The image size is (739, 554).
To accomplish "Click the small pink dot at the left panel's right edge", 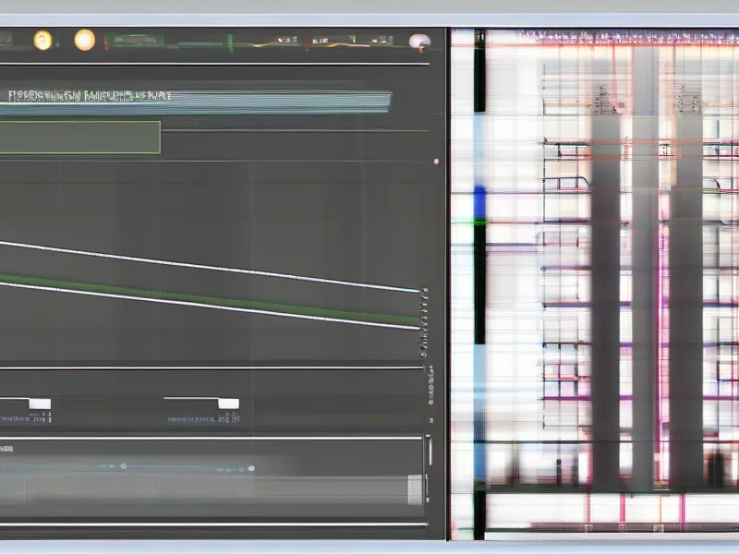I will [x=436, y=161].
